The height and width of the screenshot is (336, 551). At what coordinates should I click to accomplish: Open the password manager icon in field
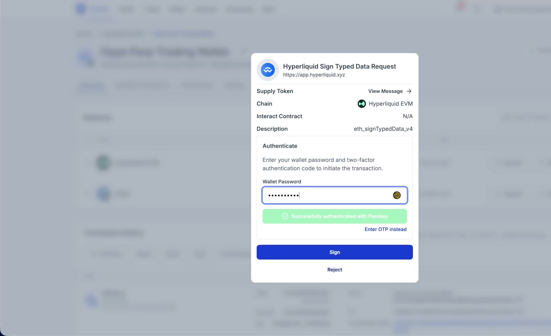coord(397,195)
